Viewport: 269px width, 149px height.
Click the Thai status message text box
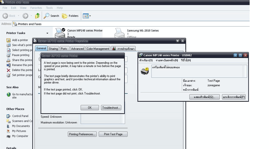[199, 71]
